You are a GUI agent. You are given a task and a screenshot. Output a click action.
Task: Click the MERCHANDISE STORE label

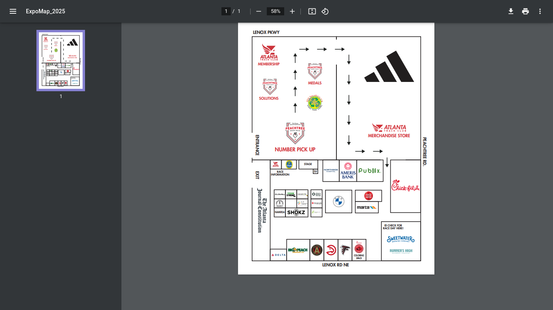tap(389, 136)
